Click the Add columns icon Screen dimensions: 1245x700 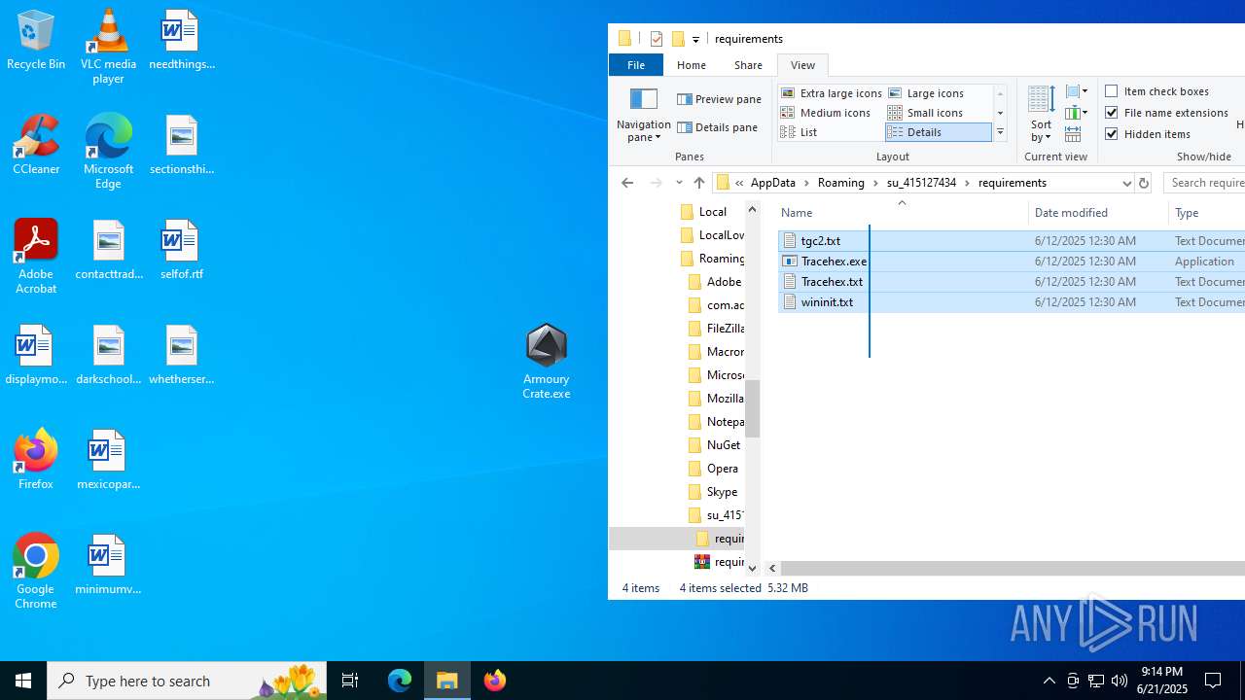(x=1077, y=113)
